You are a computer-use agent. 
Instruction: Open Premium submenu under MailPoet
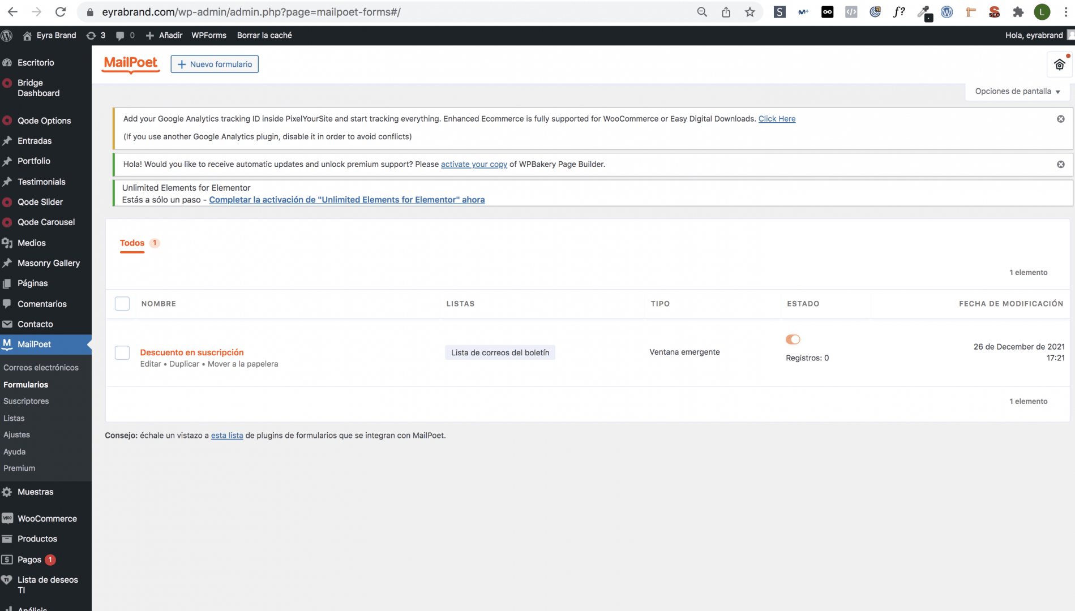pyautogui.click(x=19, y=468)
